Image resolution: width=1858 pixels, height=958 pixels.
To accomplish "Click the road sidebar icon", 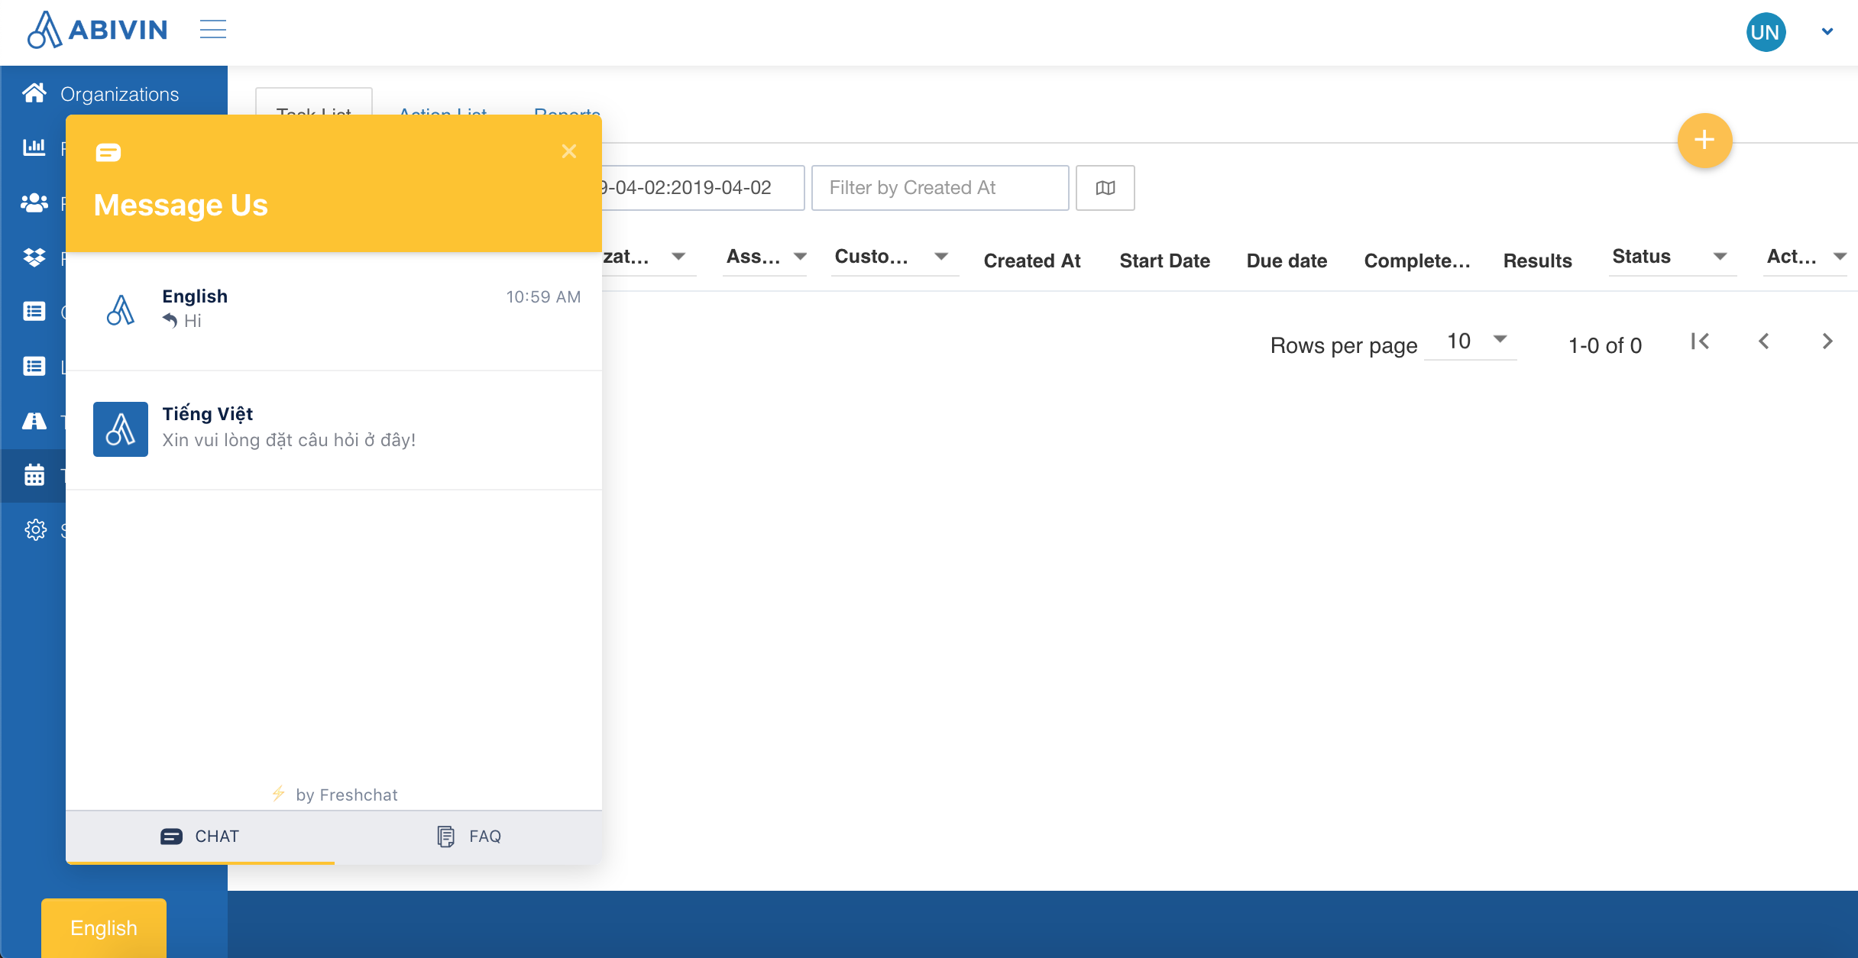I will click(x=34, y=421).
